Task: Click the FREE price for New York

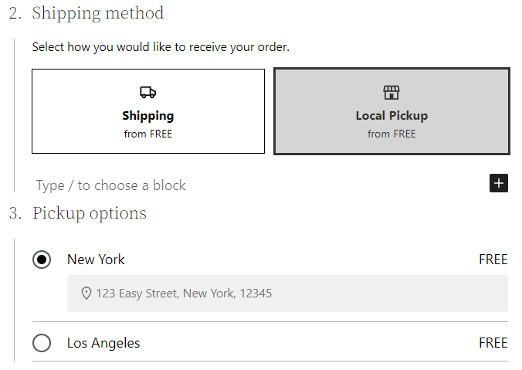Action: coord(493,260)
